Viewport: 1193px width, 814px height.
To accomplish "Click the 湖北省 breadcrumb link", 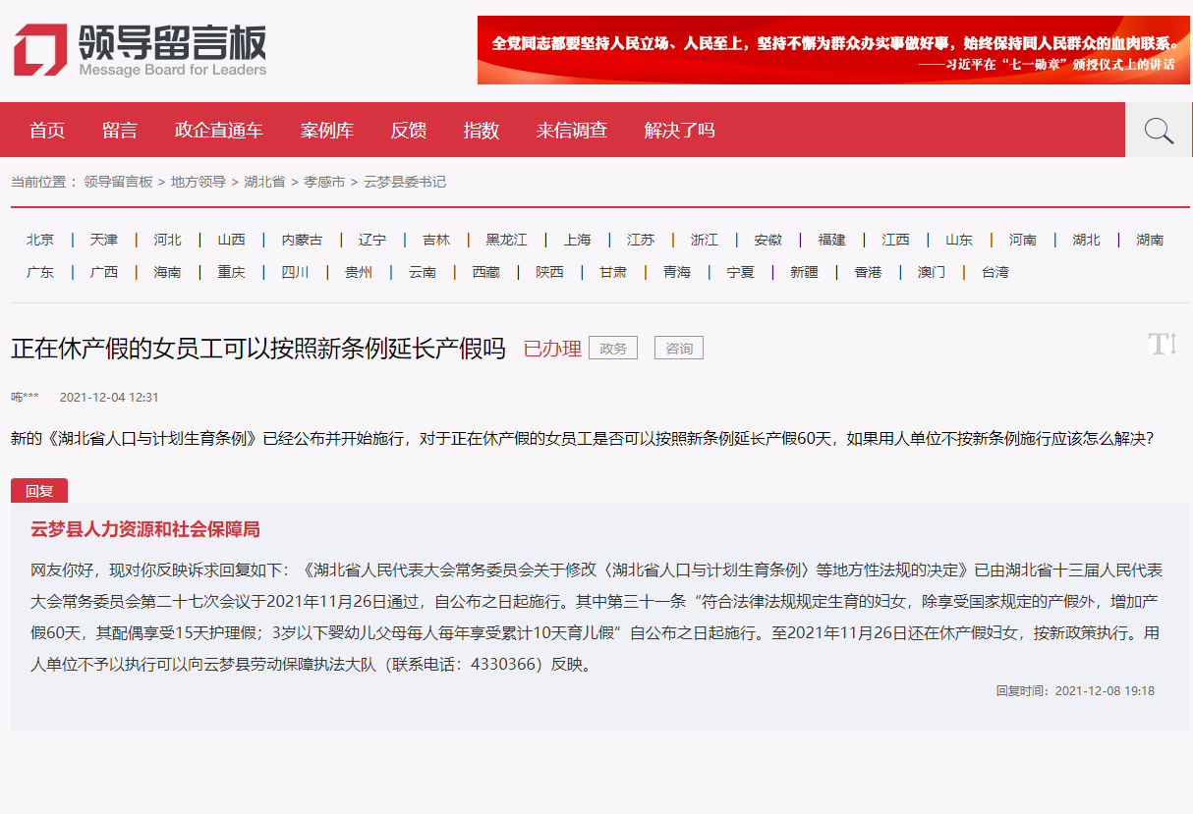I will coord(264,182).
